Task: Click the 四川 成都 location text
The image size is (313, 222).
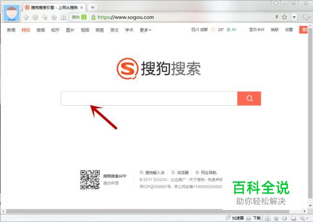Action: (199, 30)
